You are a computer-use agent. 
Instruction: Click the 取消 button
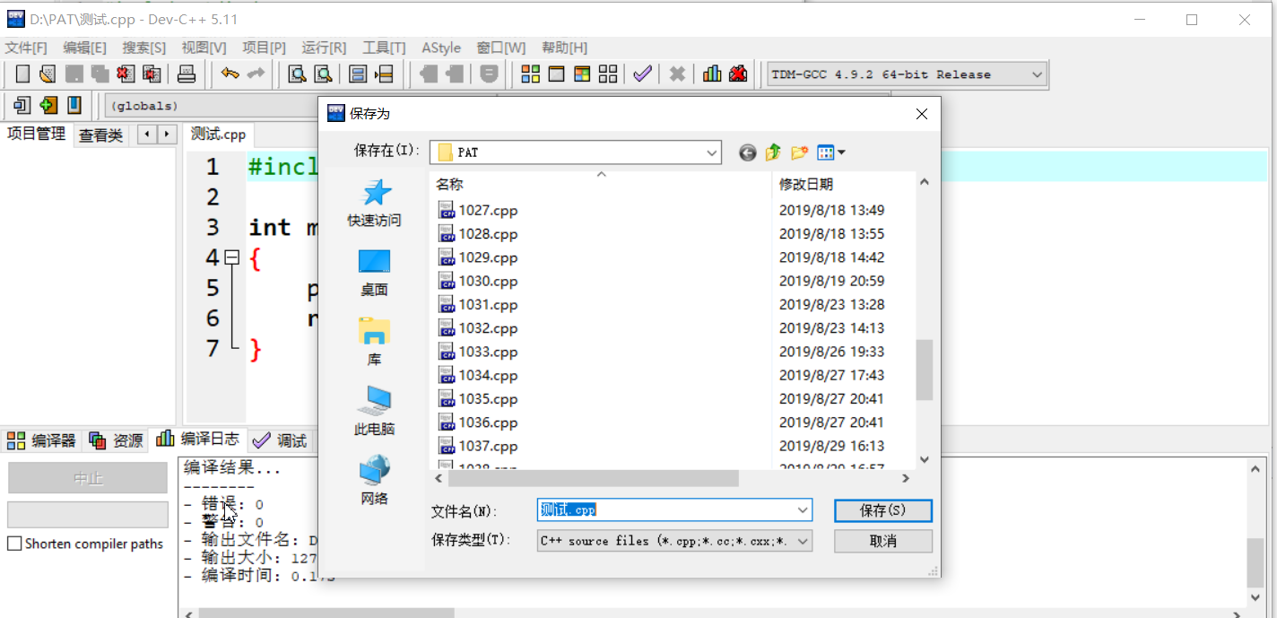pos(883,541)
